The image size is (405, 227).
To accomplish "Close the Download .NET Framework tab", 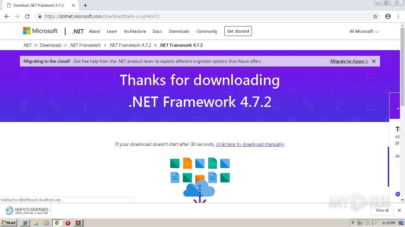I will 73,5.
